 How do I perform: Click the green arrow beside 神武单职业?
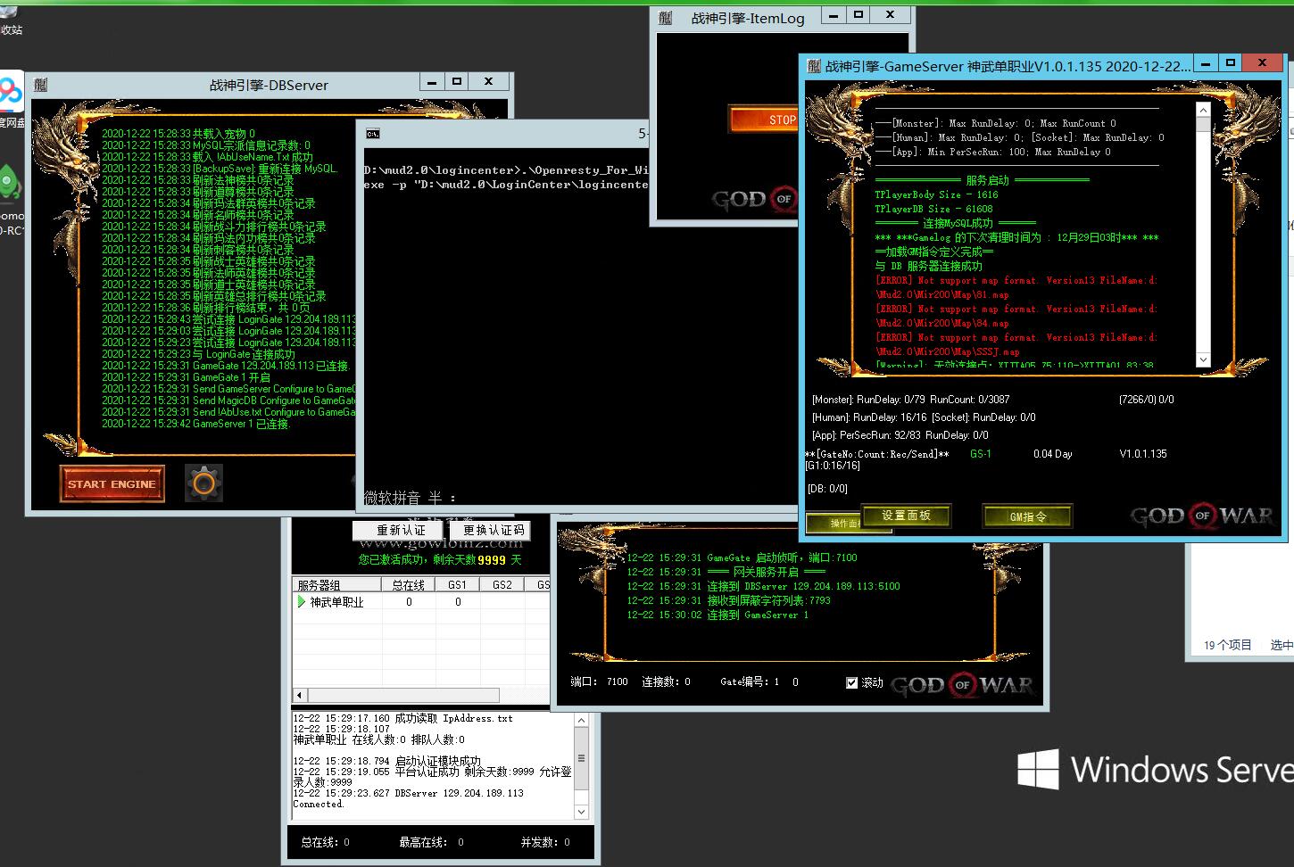tap(302, 602)
